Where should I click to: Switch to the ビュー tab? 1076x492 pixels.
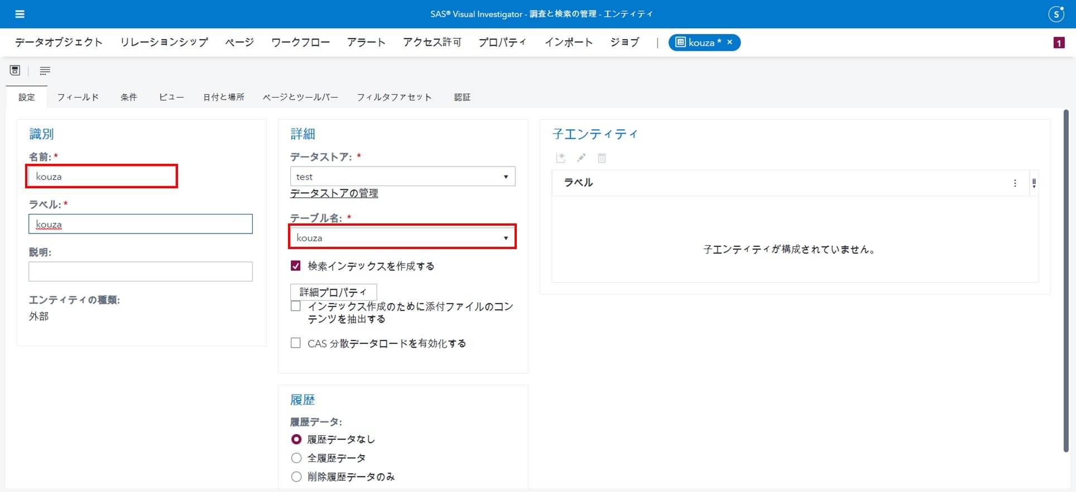[171, 97]
